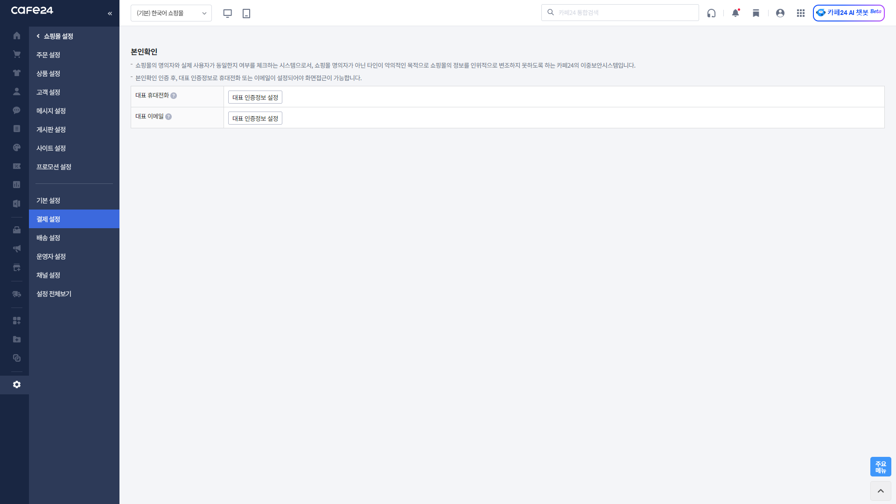Open 카페24 AI 챗봇 Beta button
The height and width of the screenshot is (504, 896).
pos(848,13)
